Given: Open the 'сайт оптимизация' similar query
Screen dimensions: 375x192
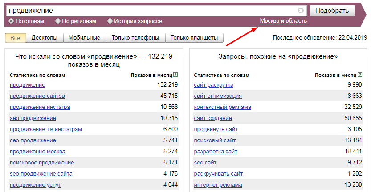Looking at the screenshot, I should click(x=218, y=96).
